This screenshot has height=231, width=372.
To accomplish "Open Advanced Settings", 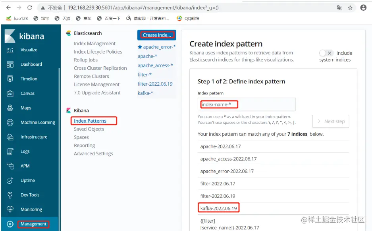I will point(93,154).
